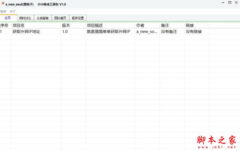This screenshot has width=240, height=151.
Task: Minimize the toolkit window
Action: (x=220, y=3)
